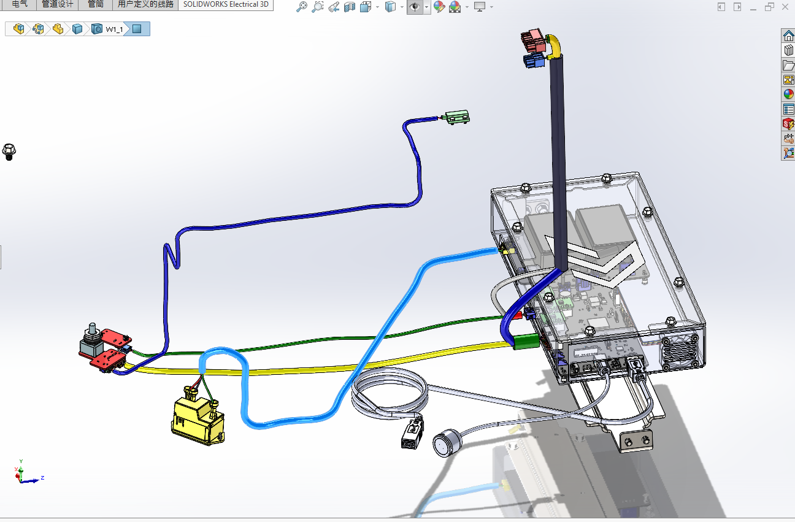Image resolution: width=795 pixels, height=522 pixels.
Task: Open the Custom Properties task pane icon
Action: [x=788, y=109]
